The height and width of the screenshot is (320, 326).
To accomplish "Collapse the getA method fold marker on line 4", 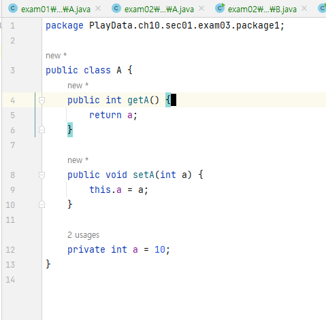I will [x=42, y=100].
